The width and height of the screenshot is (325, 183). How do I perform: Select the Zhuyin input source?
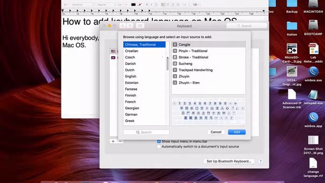pyautogui.click(x=209, y=76)
